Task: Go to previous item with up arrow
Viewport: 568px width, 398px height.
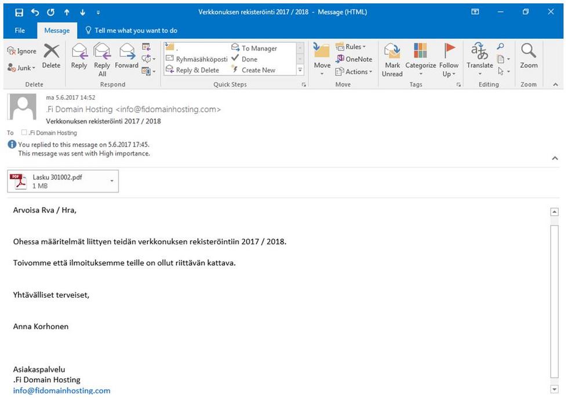Action: coord(67,12)
